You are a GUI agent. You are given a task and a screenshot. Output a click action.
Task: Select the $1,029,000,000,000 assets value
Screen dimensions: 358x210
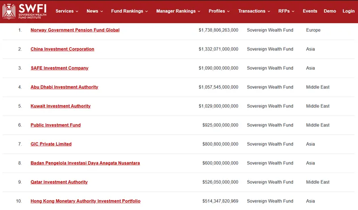point(218,106)
